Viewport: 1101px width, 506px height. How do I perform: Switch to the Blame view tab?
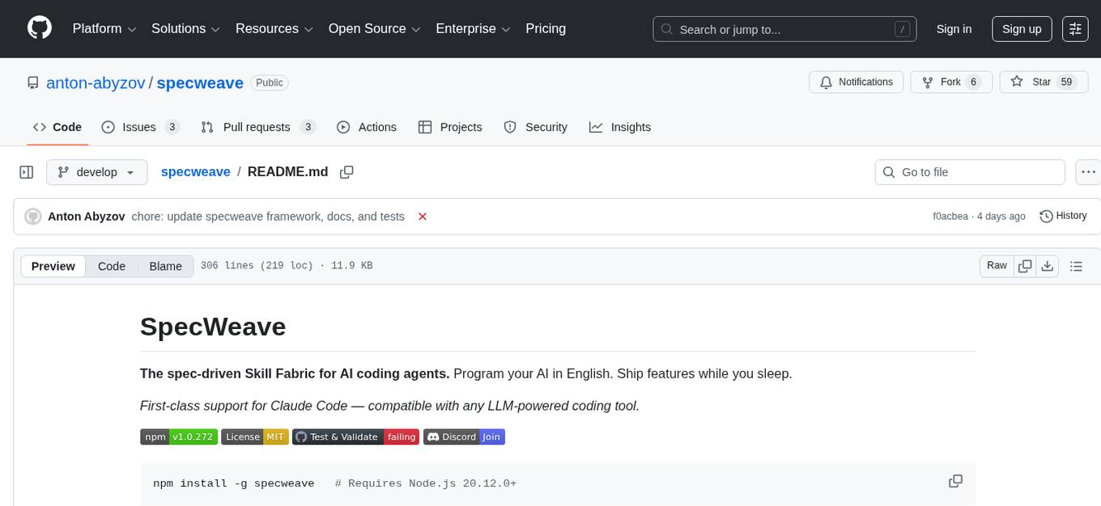pos(165,266)
